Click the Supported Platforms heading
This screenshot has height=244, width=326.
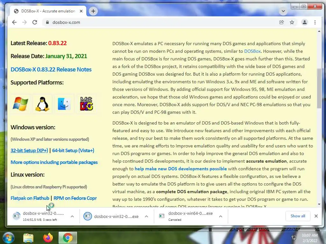pos(37,83)
